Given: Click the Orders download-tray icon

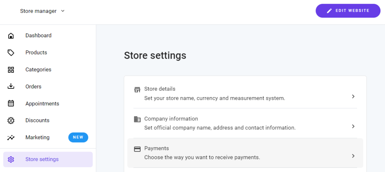Looking at the screenshot, I should click(x=11, y=87).
